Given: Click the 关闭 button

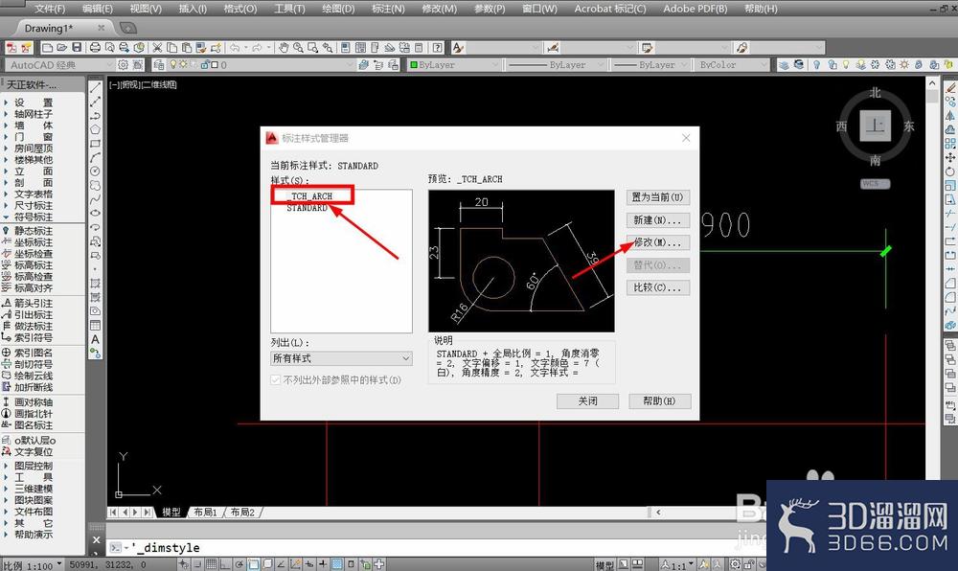Looking at the screenshot, I should [588, 401].
